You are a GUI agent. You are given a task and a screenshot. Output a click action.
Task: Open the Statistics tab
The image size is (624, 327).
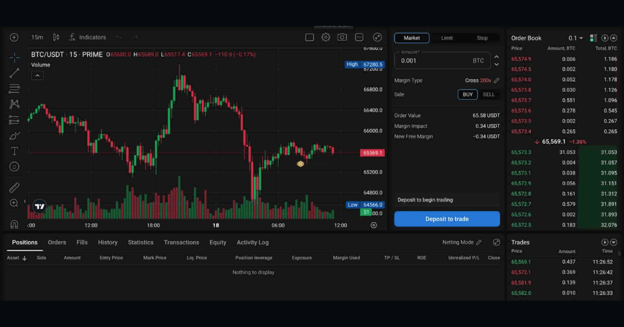(141, 242)
